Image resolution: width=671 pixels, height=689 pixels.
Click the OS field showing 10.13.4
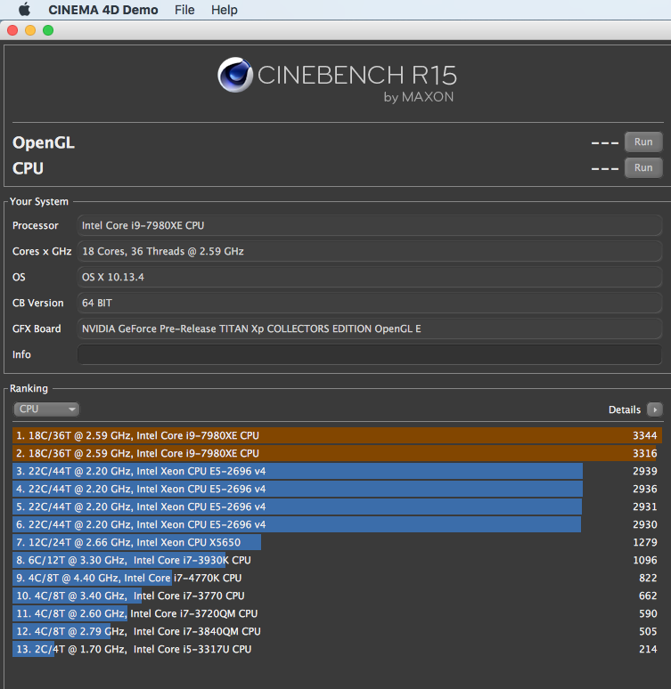pos(370,277)
